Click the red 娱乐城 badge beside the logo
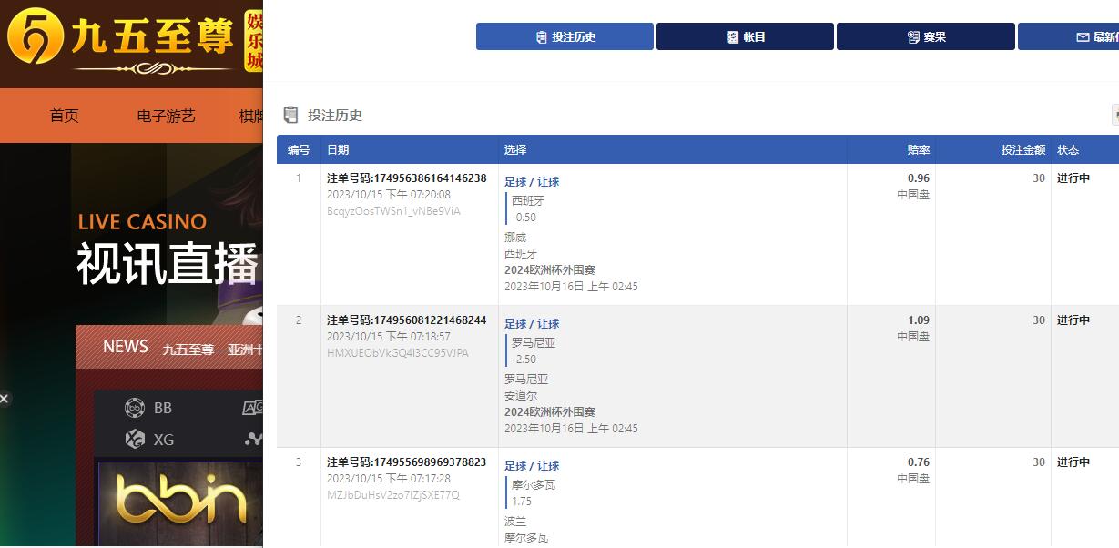 253,42
